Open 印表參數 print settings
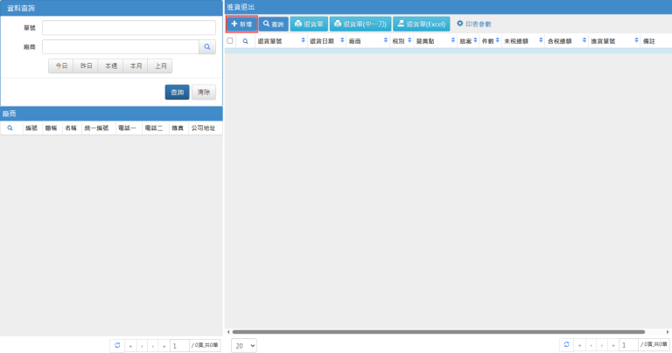 474,24
